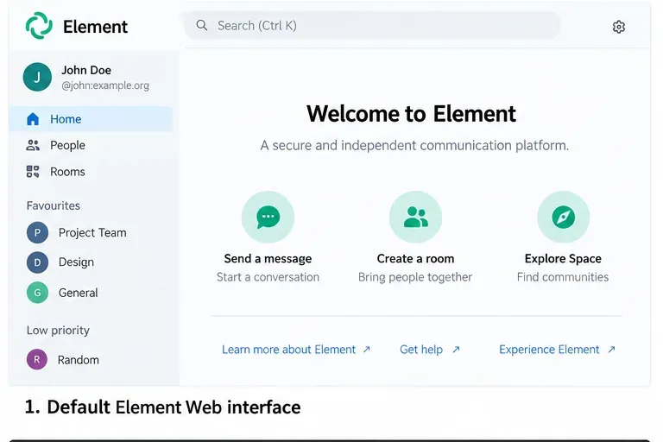Click the arrow beside Experience Element
Viewport: 663px width, 442px height.
pos(611,350)
